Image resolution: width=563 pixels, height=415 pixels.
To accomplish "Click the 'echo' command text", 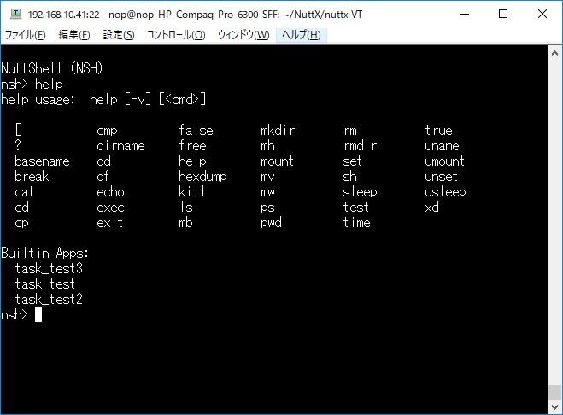I will pyautogui.click(x=110, y=192).
